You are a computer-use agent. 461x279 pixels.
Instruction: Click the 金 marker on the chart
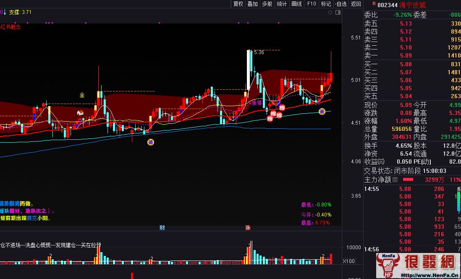pos(82,95)
